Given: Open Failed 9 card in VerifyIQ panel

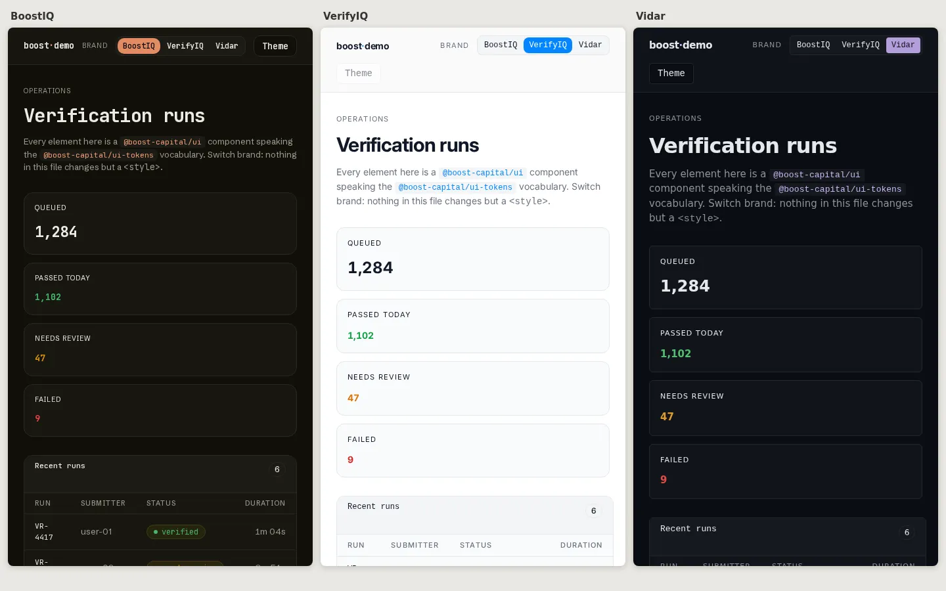Looking at the screenshot, I should (x=473, y=450).
